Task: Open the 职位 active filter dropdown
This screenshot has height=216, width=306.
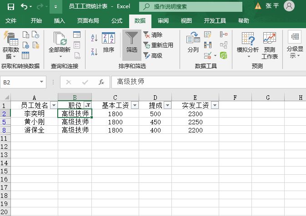Action: coord(88,105)
